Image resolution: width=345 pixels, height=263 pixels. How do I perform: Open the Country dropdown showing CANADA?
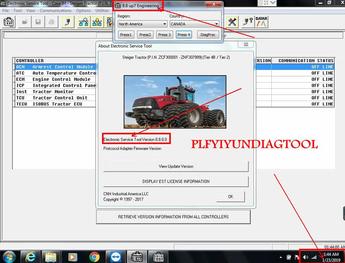tap(194, 24)
